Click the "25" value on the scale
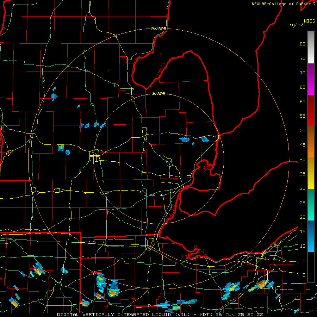Screen dimensions: 317x317 click(303, 203)
